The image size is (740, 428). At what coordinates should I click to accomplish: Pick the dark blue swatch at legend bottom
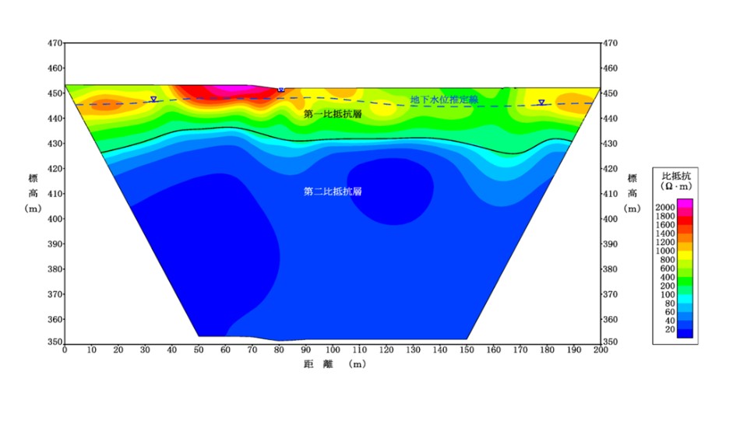coord(685,333)
